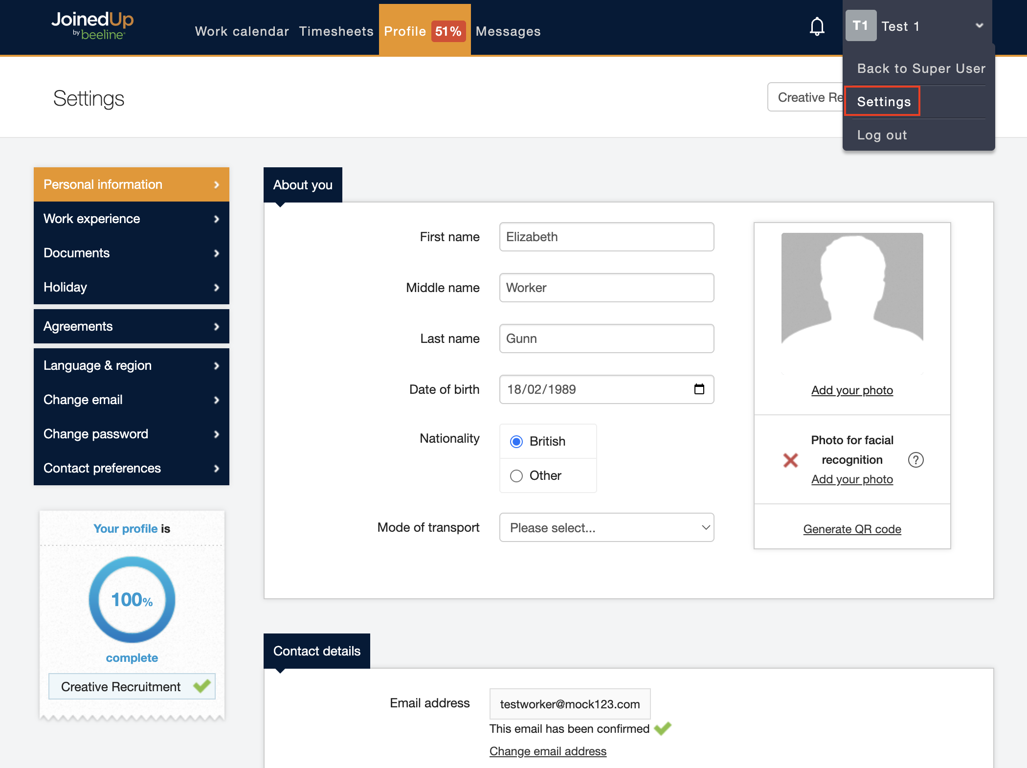Click the facial recognition help question mark
This screenshot has height=768, width=1027.
(x=915, y=460)
